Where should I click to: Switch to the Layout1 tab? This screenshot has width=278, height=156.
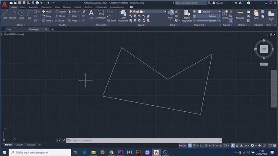coord(19,145)
